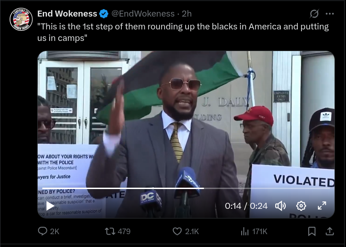Click the share post icon
This screenshot has height=247, width=346.
pyautogui.click(x=329, y=231)
